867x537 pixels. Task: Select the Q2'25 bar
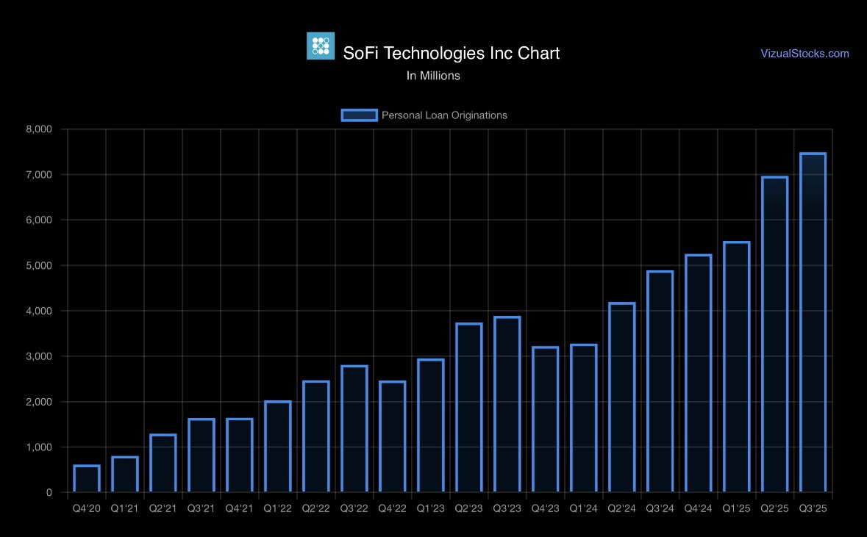[774, 334]
